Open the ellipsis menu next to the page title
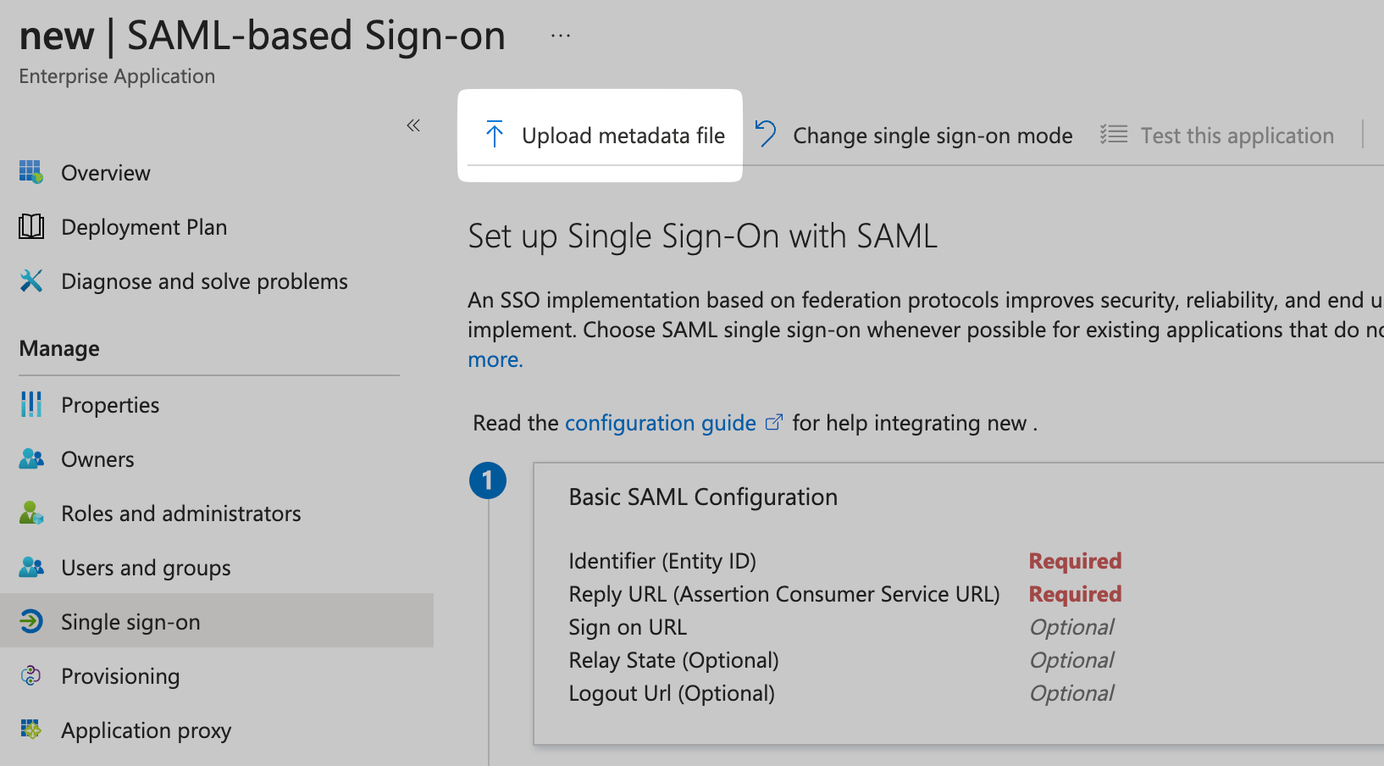The image size is (1384, 766). 559,36
